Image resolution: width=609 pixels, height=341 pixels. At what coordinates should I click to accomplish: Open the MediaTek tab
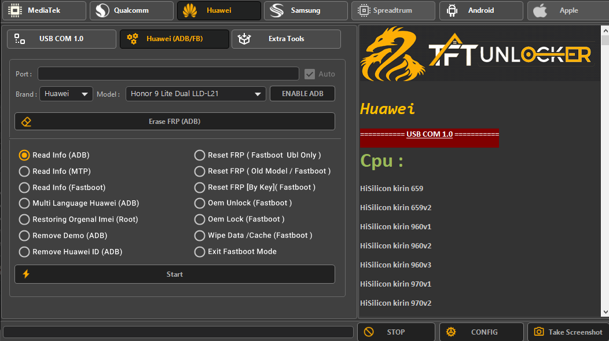(44, 10)
